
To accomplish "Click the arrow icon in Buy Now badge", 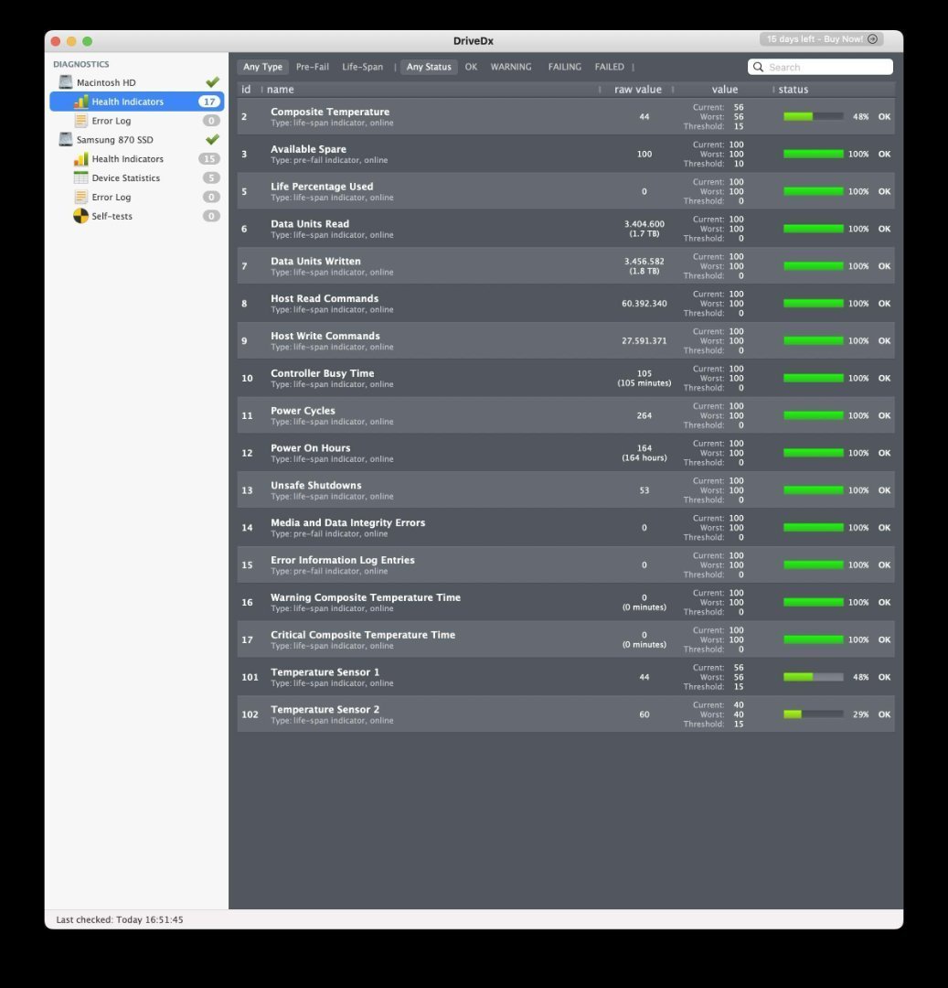I will click(x=872, y=39).
